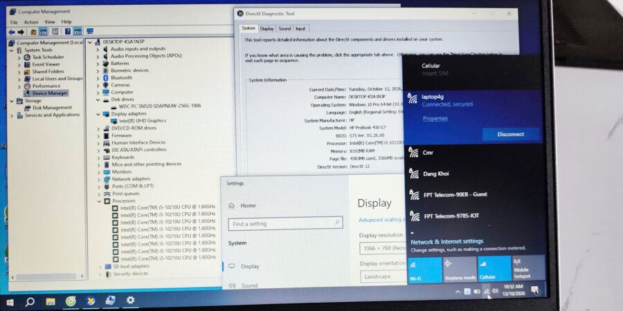Open the Action Center notification icon
This screenshot has height=311, width=623.
535,290
